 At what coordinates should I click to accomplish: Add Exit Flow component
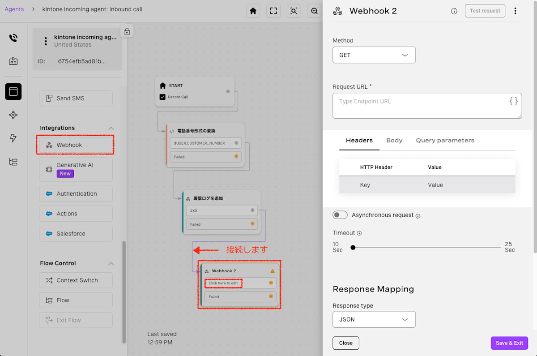click(x=76, y=320)
